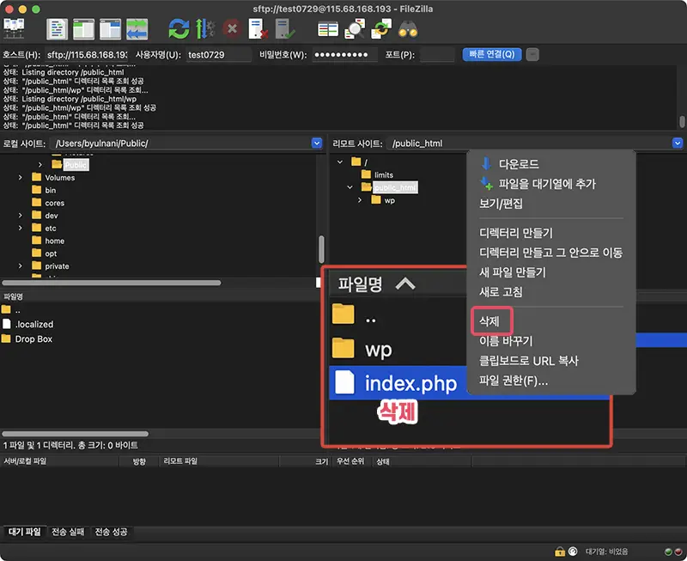Expand the dev folder in local tree
This screenshot has height=561, width=687.
(x=20, y=216)
